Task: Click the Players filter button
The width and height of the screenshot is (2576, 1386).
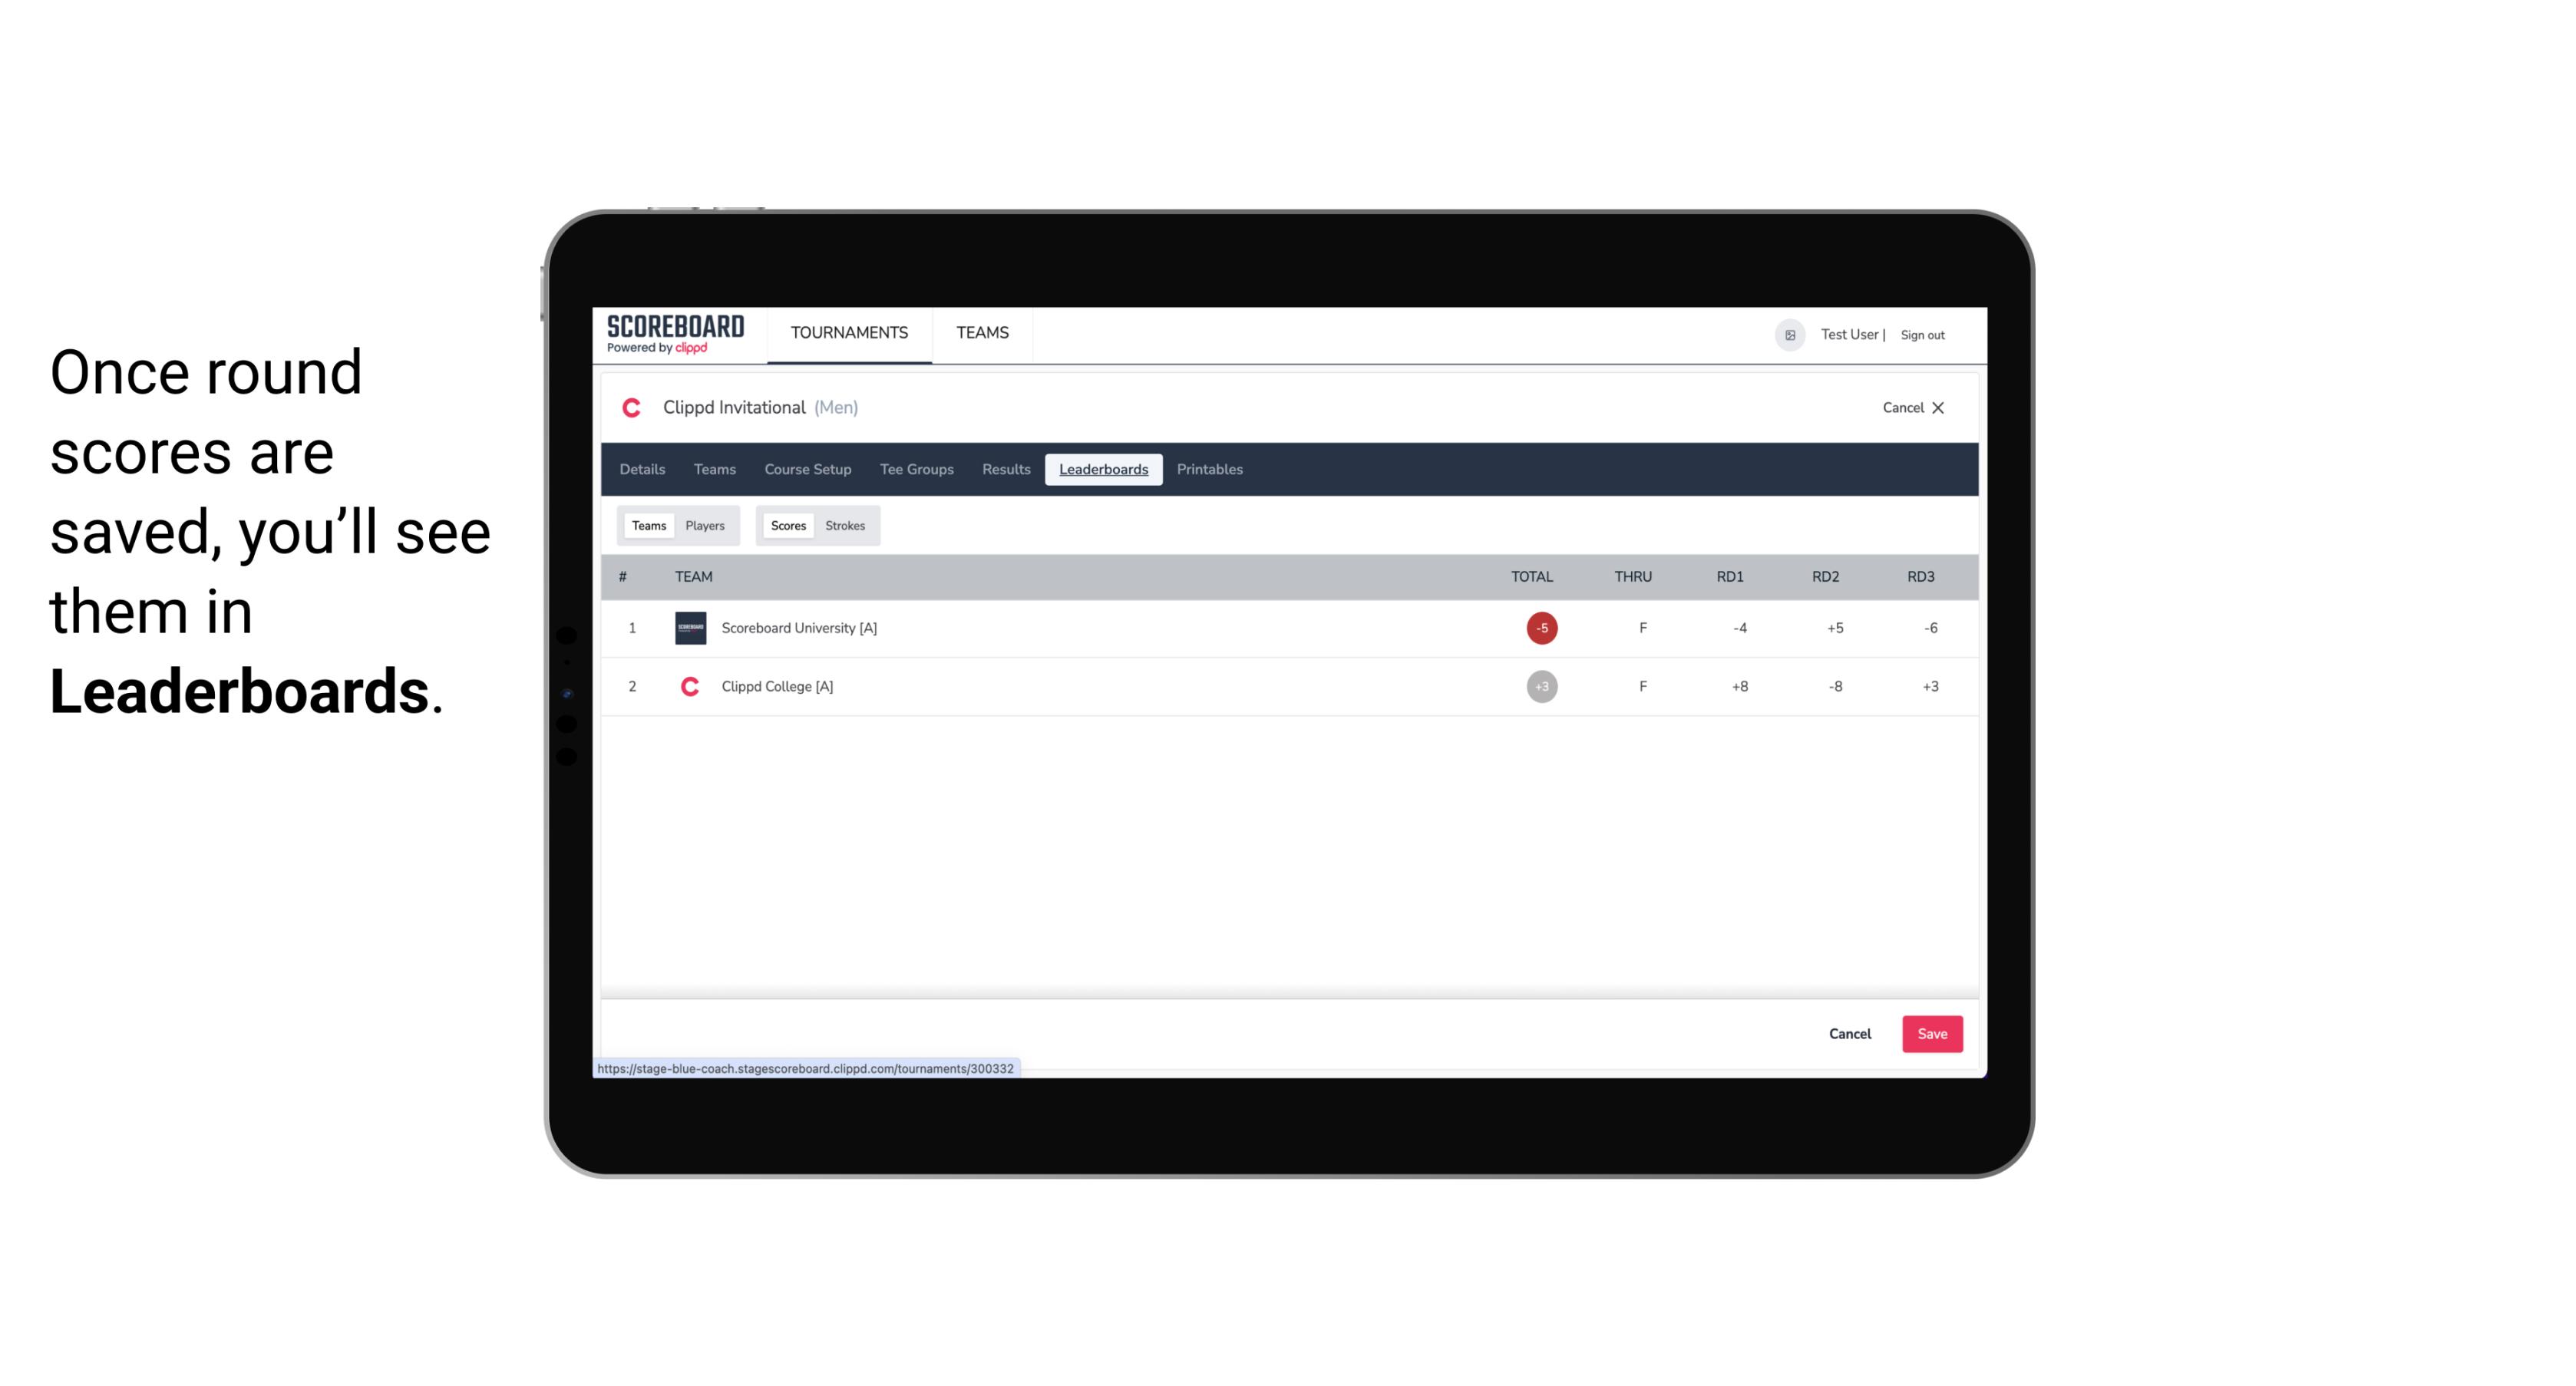Action: click(x=705, y=524)
